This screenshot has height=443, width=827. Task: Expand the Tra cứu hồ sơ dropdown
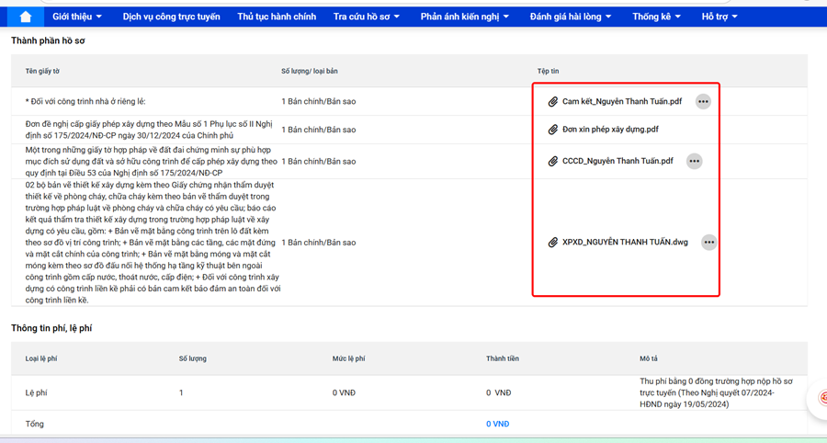(367, 17)
